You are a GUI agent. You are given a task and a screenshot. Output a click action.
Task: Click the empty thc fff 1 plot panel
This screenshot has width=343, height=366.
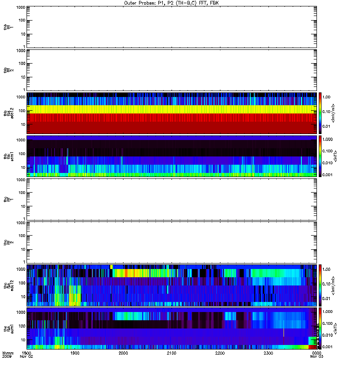tap(172, 199)
